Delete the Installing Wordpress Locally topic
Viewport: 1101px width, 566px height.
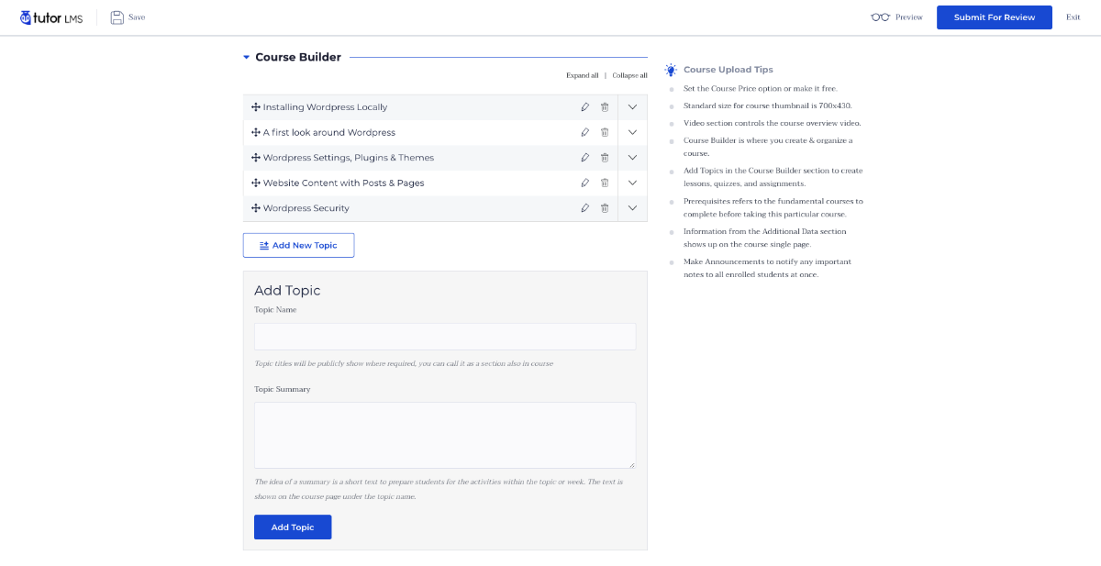point(605,107)
